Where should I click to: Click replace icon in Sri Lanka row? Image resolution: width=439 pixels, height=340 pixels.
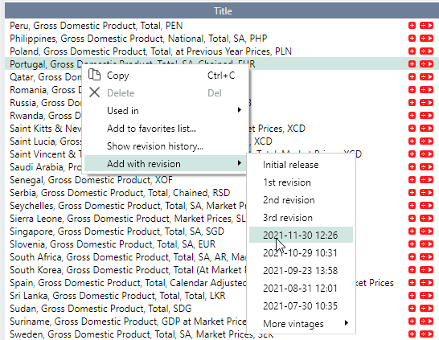pyautogui.click(x=426, y=296)
